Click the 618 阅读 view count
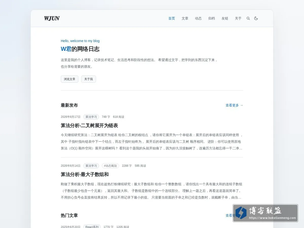 pyautogui.click(x=119, y=117)
